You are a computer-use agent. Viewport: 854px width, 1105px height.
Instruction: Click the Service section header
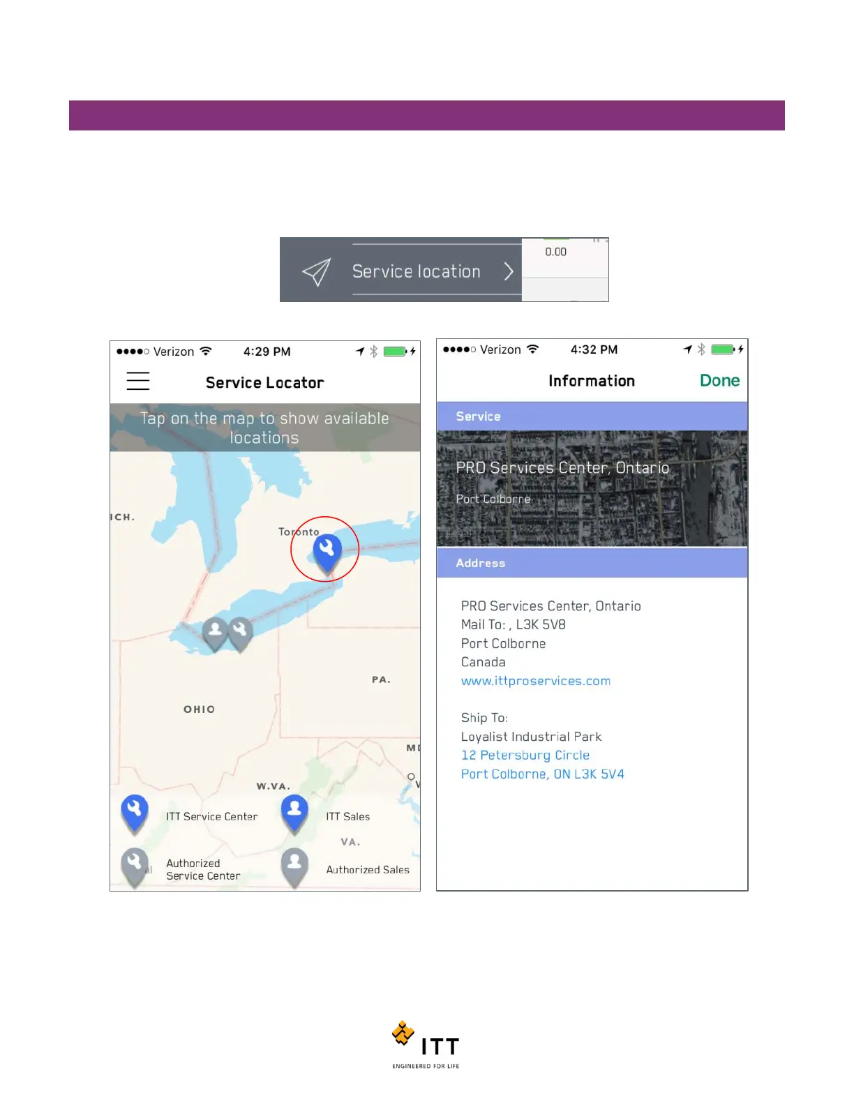point(592,416)
